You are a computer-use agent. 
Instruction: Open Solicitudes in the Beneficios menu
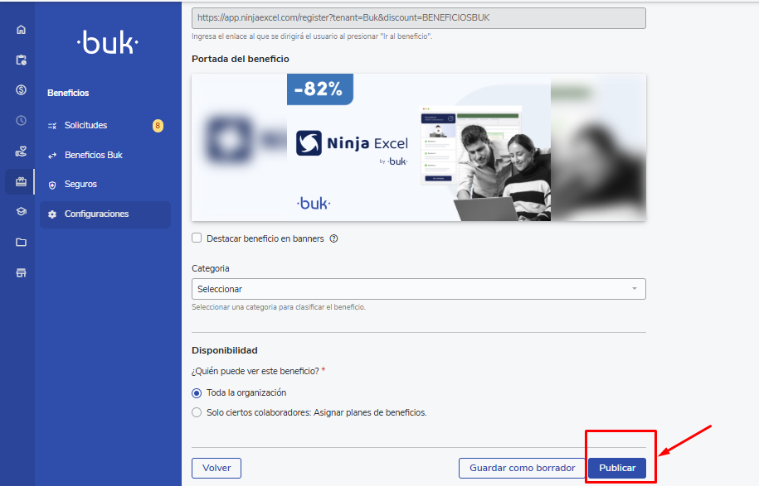point(86,126)
